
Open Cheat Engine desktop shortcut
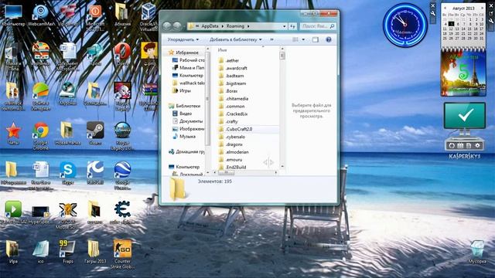122,212
